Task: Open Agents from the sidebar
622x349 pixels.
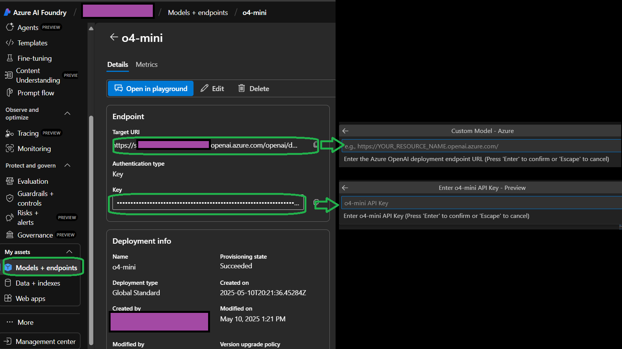Action: pos(28,28)
